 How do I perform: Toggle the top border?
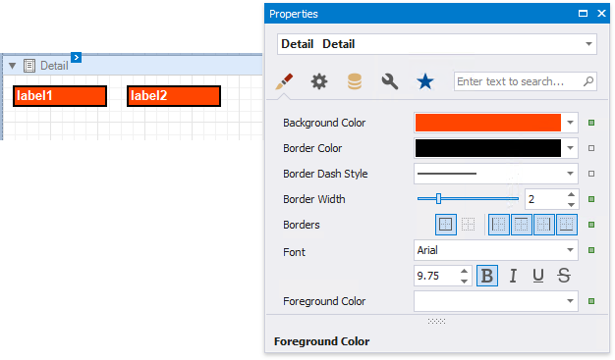tap(522, 225)
